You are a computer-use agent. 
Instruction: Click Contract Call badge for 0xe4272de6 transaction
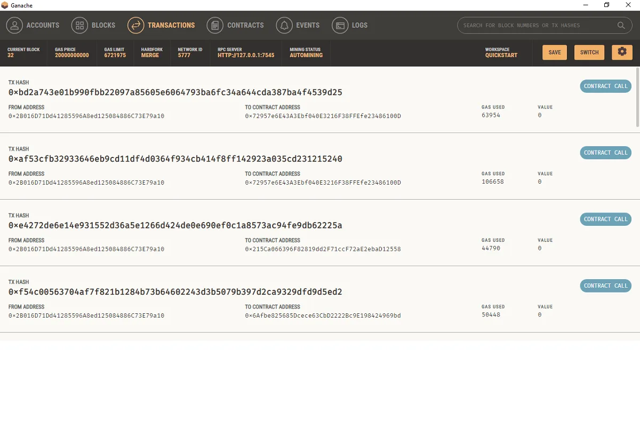(605, 219)
